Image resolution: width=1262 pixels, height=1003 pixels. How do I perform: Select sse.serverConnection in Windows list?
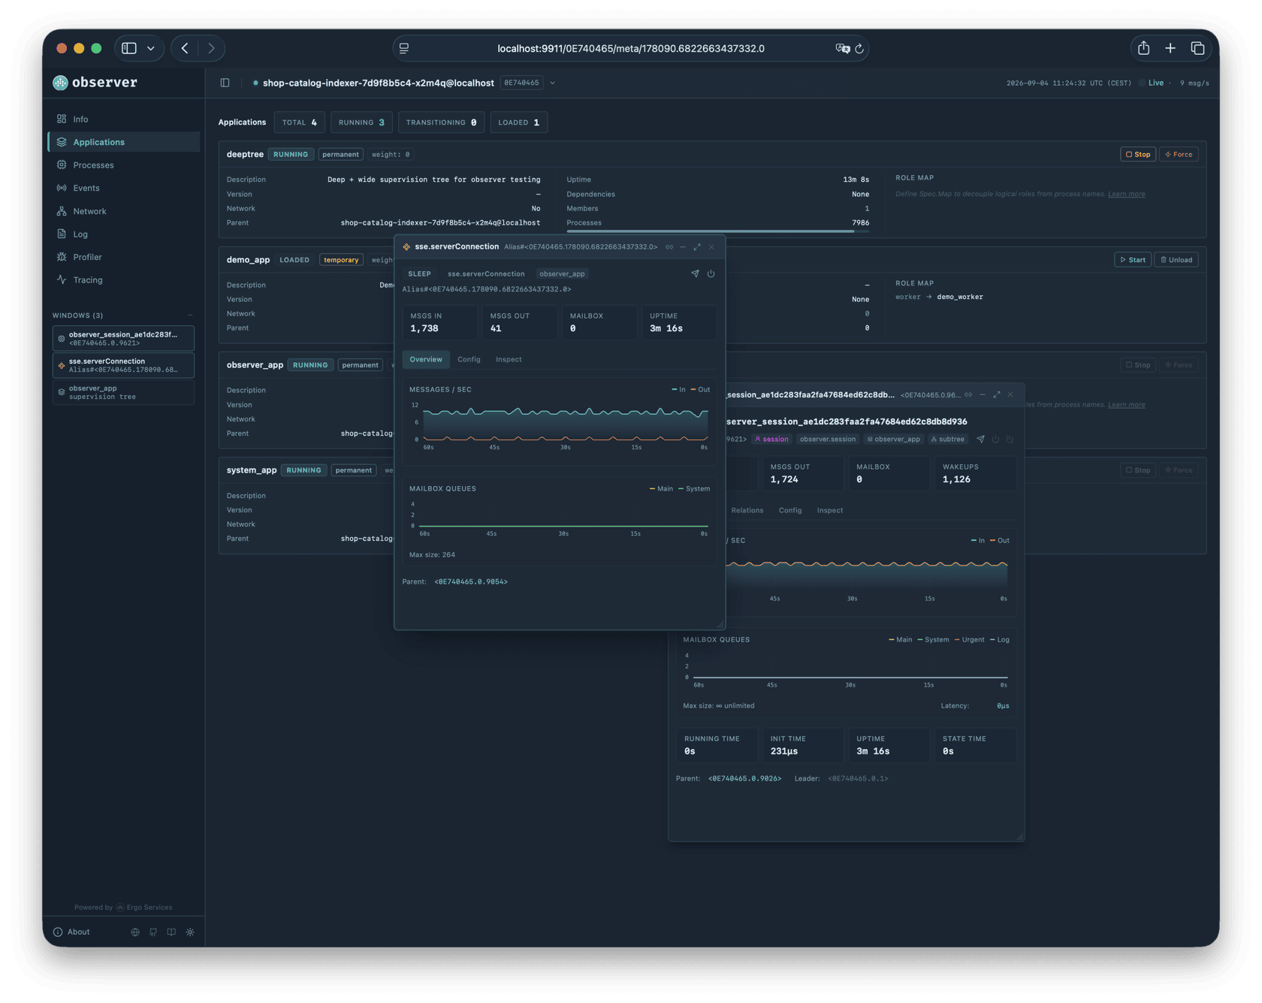pos(123,365)
